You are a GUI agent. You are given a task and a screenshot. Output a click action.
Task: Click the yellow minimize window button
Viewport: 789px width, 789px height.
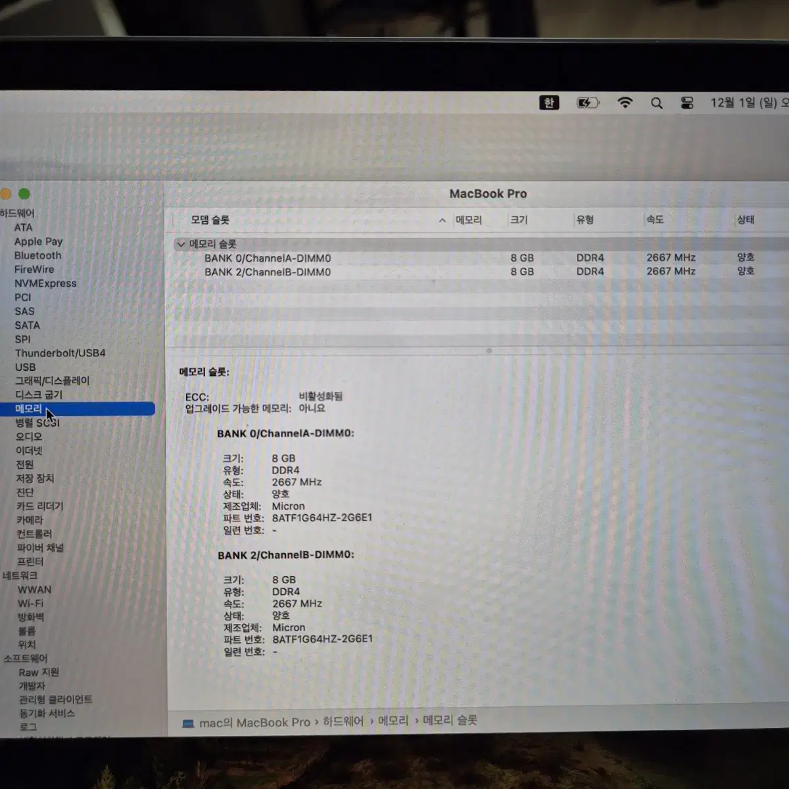coord(5,194)
